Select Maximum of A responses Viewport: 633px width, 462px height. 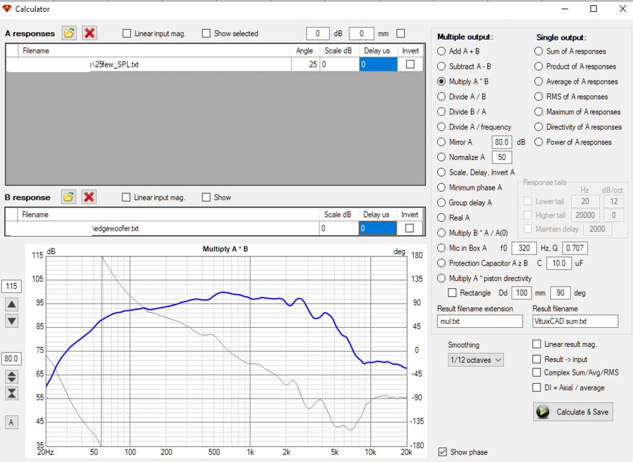point(538,112)
